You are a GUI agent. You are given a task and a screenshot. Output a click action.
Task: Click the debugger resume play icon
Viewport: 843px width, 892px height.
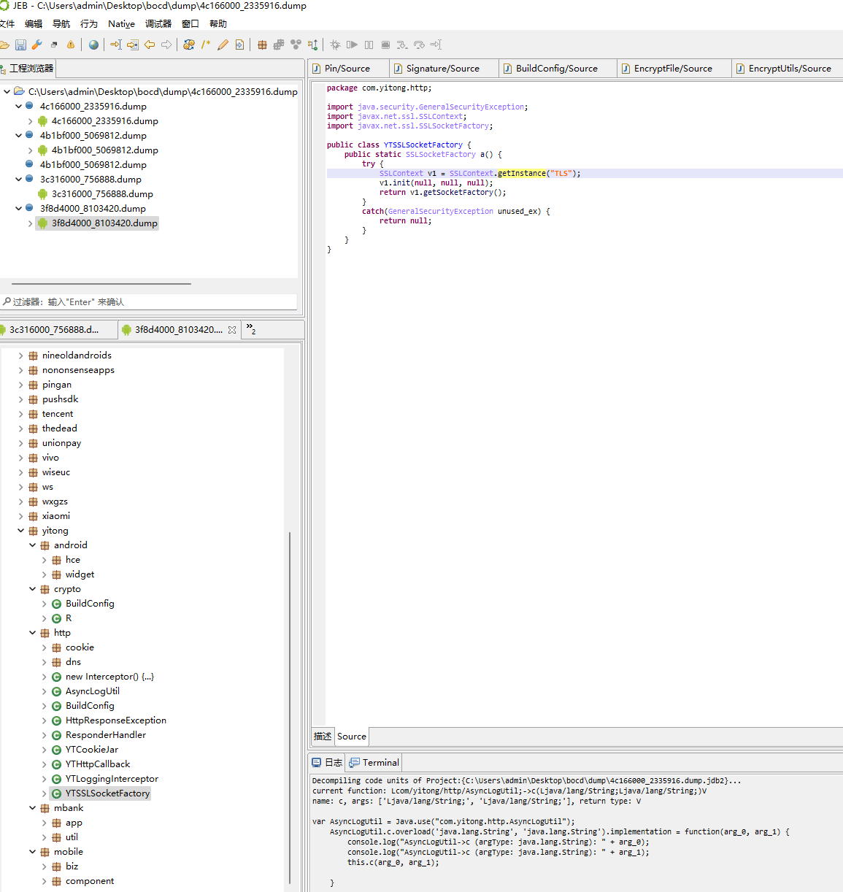click(352, 45)
